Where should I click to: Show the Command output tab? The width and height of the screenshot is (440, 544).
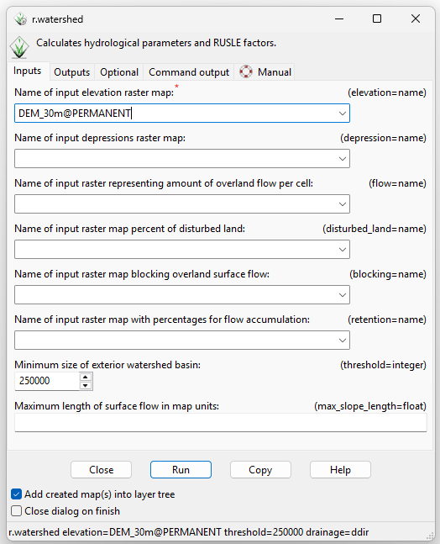189,71
